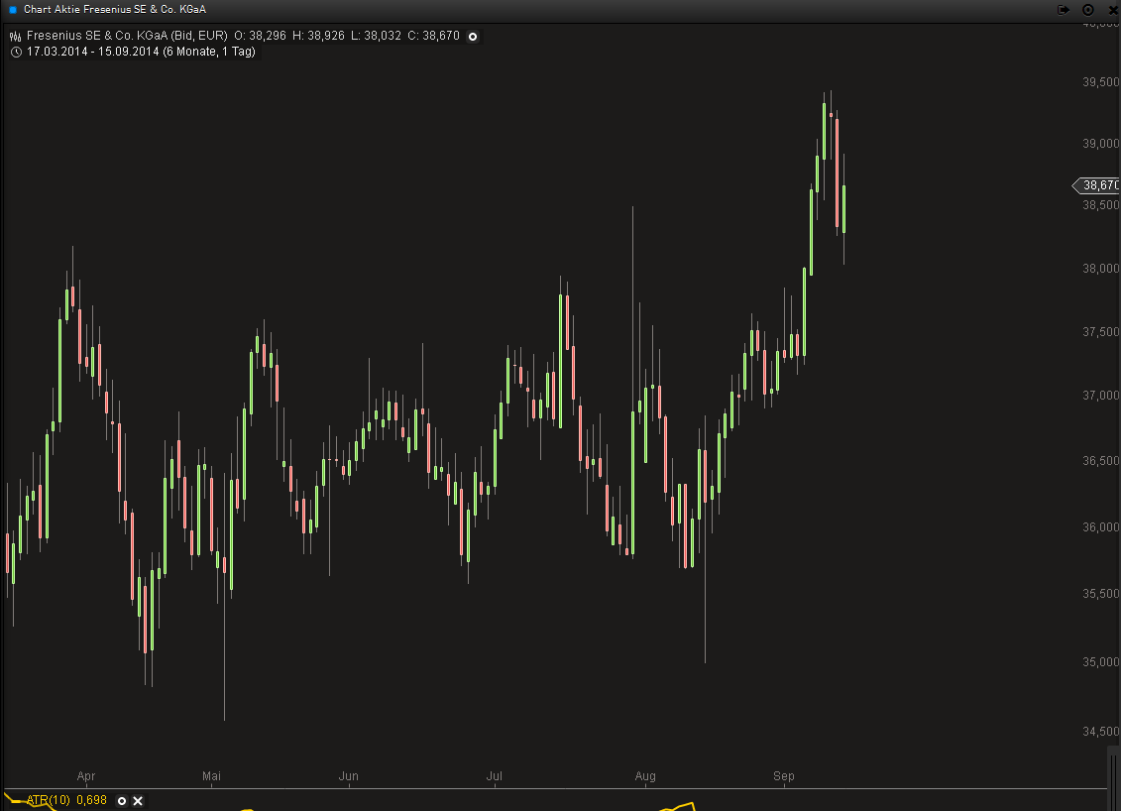Click the blue square title bar icon

pyautogui.click(x=12, y=9)
